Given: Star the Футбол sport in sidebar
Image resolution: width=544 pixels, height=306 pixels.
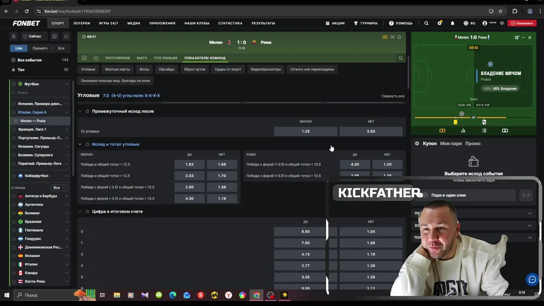Looking at the screenshot, I should 14,84.
